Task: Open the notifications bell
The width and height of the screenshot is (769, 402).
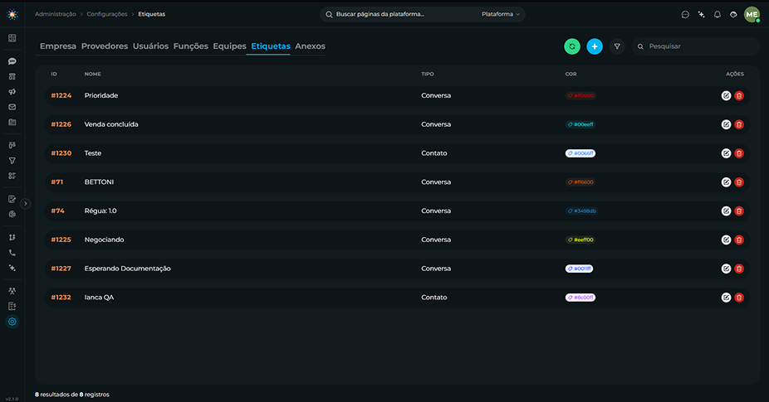Action: (717, 15)
